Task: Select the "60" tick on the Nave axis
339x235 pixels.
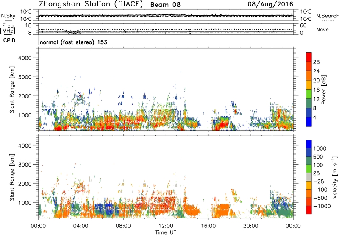Action: pyautogui.click(x=303, y=25)
